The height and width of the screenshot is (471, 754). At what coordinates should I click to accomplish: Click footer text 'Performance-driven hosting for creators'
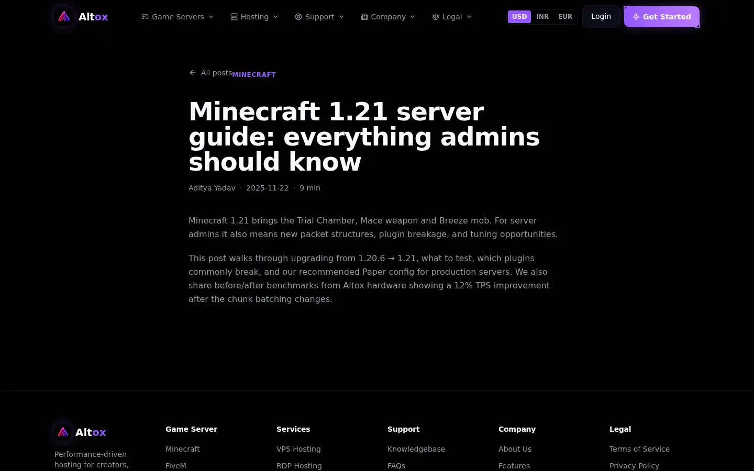(92, 459)
